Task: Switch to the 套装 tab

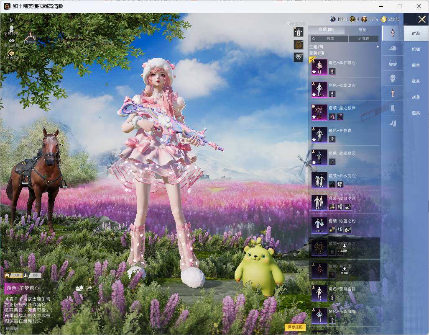Action: point(326,29)
